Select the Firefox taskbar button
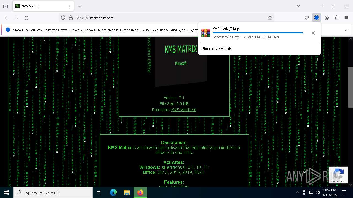353x198 pixels. (x=140, y=193)
